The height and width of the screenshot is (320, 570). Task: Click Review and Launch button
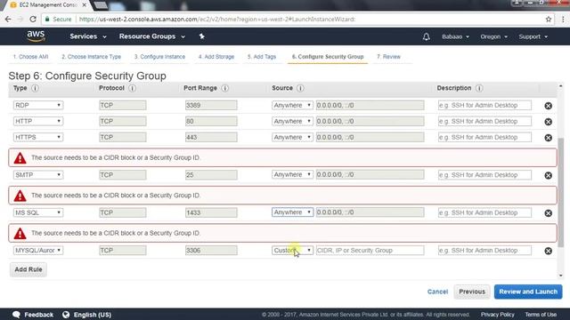click(x=528, y=292)
